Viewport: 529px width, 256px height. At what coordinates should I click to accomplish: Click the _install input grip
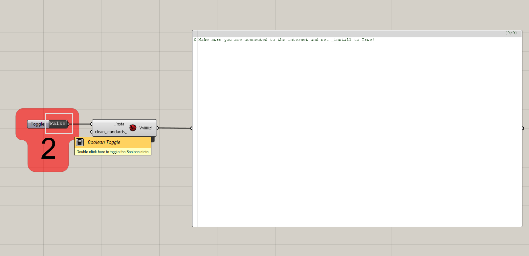click(x=92, y=124)
